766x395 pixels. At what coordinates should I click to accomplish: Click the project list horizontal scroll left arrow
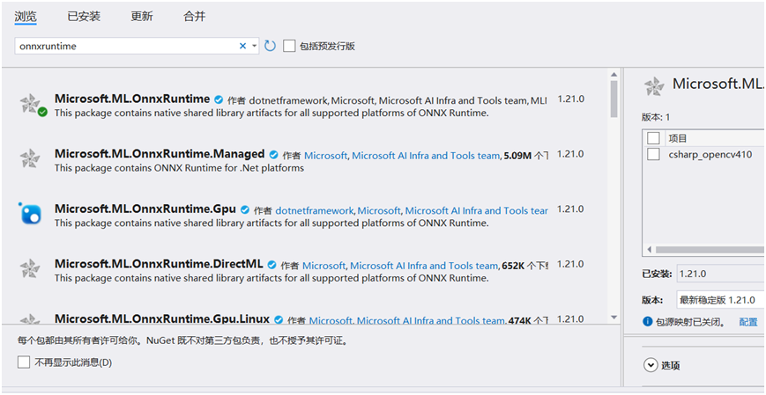[650, 250]
